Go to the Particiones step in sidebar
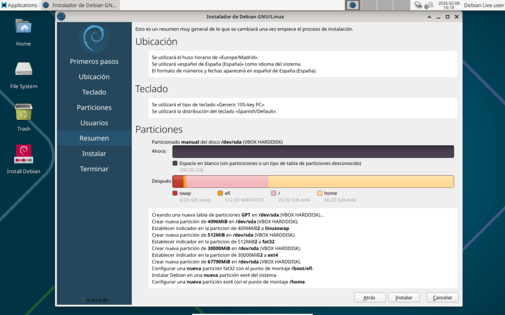This screenshot has width=505, height=315. click(x=94, y=107)
